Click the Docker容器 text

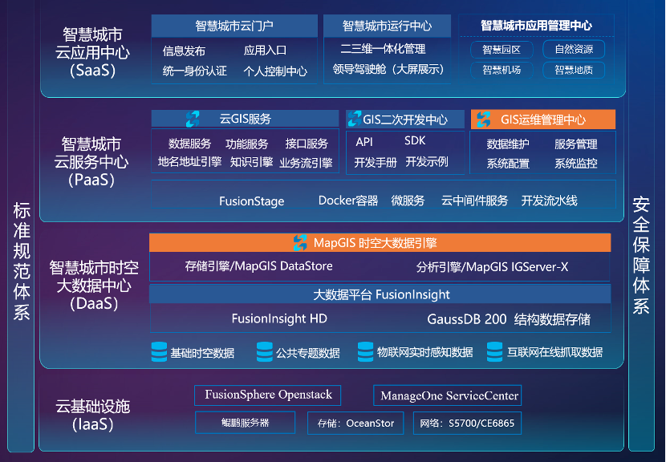[x=348, y=201]
